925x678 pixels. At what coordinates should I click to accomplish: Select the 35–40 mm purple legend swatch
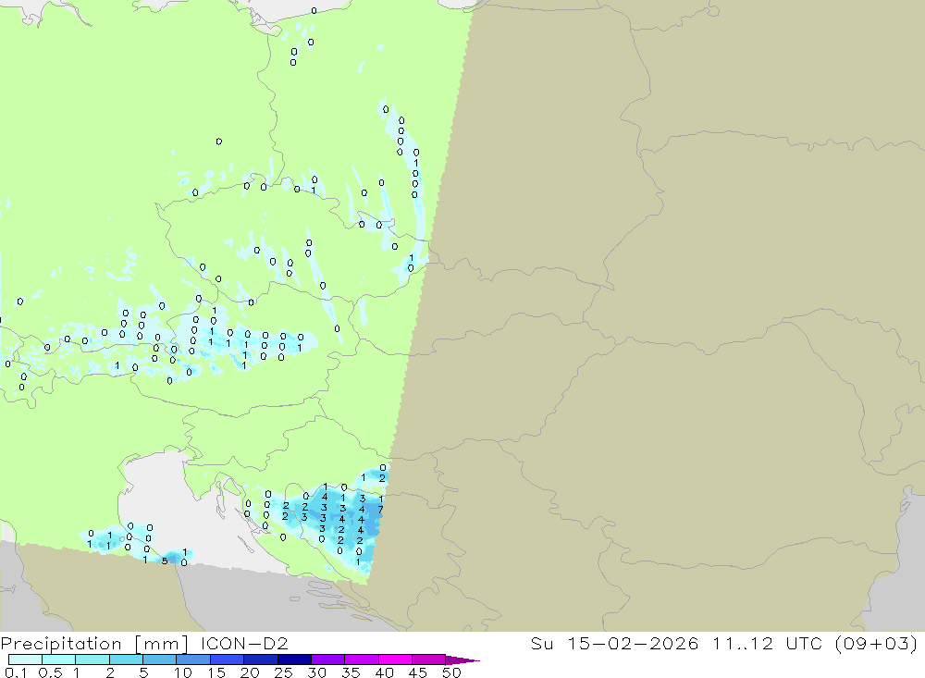[x=361, y=660]
